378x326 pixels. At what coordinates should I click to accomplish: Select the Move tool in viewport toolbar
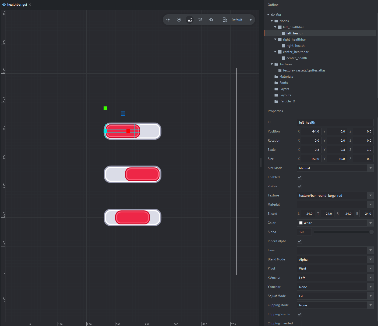click(168, 20)
